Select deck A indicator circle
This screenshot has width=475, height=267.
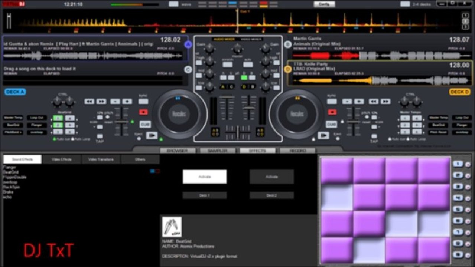[x=188, y=44]
